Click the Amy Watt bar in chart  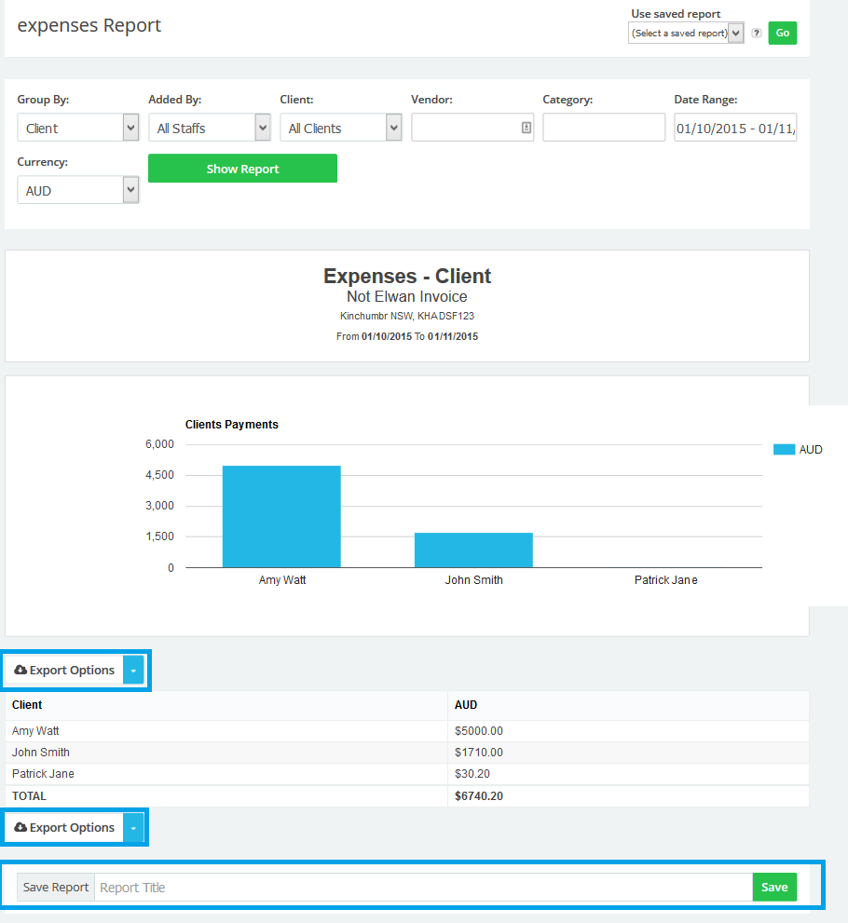point(281,516)
